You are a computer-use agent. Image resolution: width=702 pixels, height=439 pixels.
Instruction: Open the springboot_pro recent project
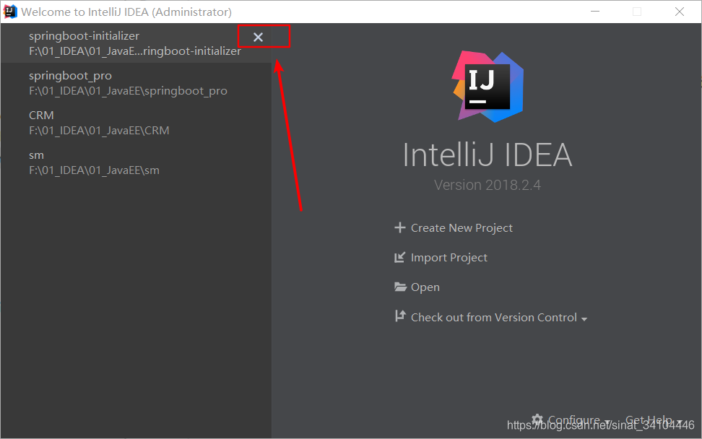click(x=136, y=83)
